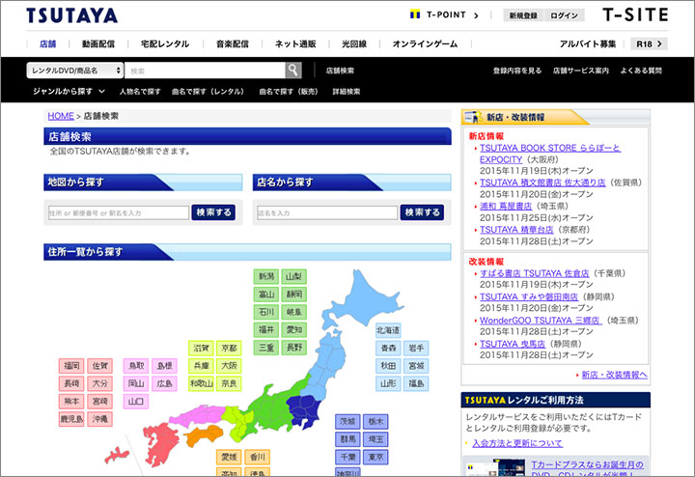Click the top search text field

point(206,70)
